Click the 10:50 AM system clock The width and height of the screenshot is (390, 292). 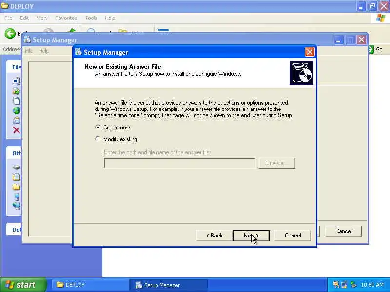coord(372,285)
